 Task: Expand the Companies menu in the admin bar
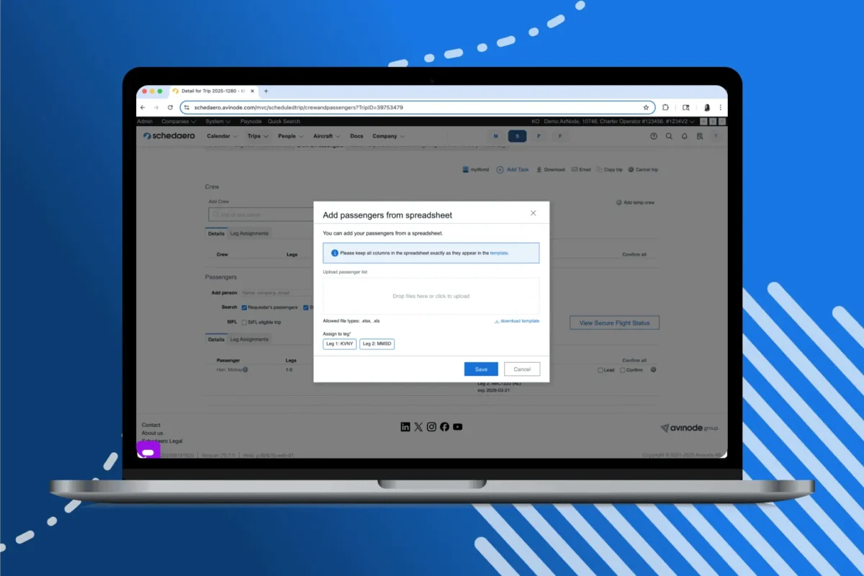177,121
